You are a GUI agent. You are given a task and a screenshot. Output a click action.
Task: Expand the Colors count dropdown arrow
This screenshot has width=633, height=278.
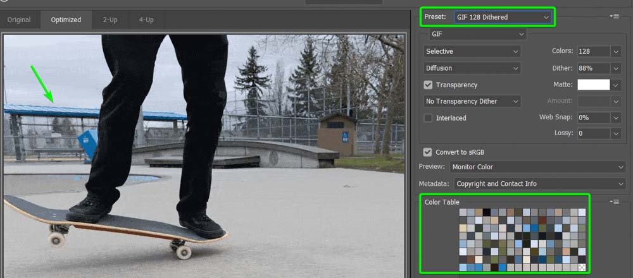coord(616,52)
